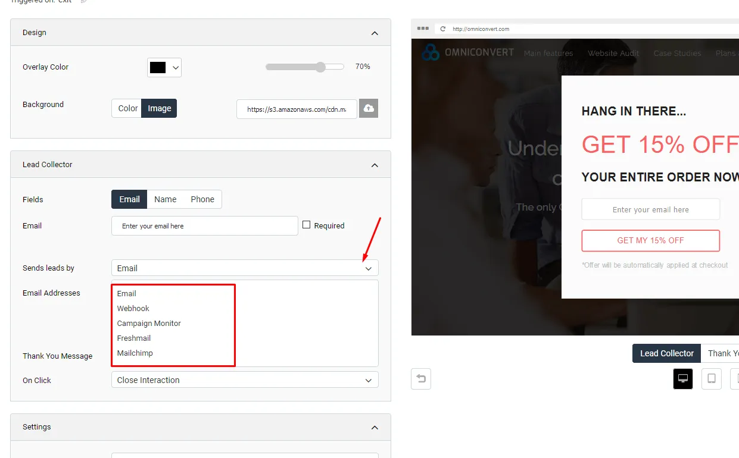The image size is (739, 458).
Task: Click the Email Addresses label
Action: [x=51, y=293]
